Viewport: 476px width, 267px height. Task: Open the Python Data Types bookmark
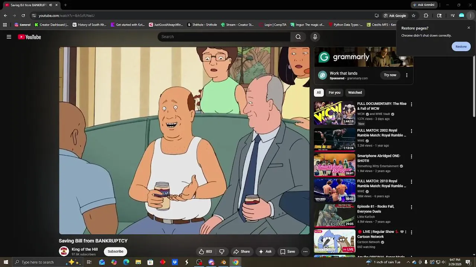pos(345,25)
